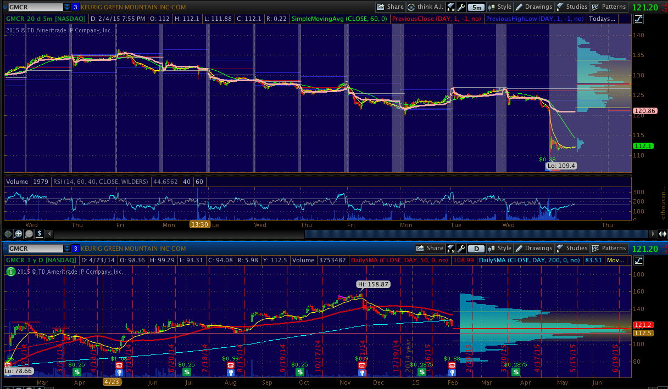Click the blue link color 3 box in top chart
Image resolution: width=668 pixels, height=389 pixels.
pos(76,7)
